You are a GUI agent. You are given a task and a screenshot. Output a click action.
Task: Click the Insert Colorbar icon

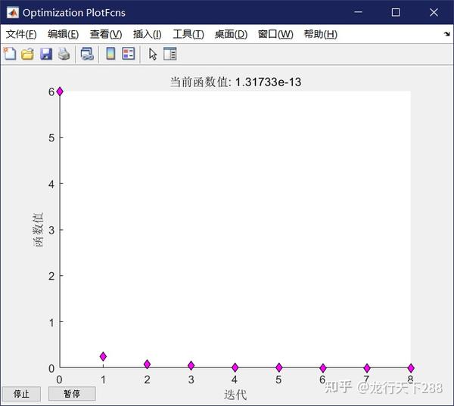[x=110, y=54]
